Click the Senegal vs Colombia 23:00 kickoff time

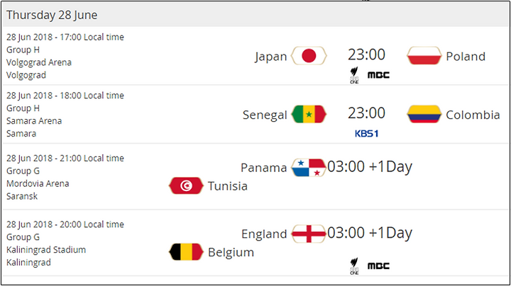[x=367, y=113]
